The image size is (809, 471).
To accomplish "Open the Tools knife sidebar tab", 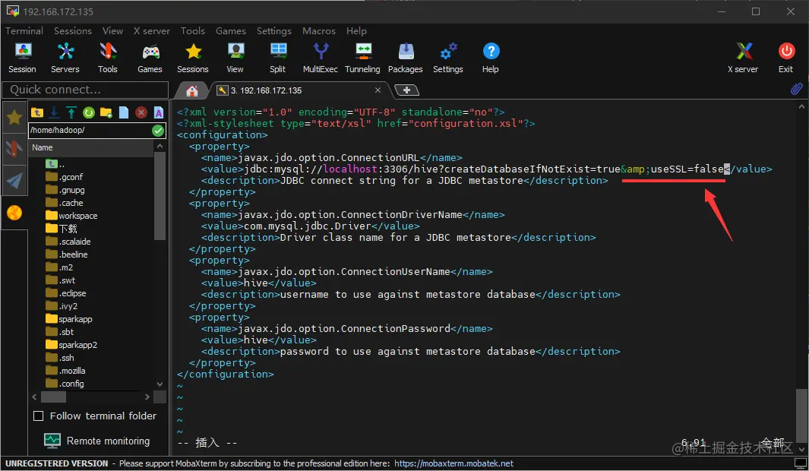I will 14,150.
